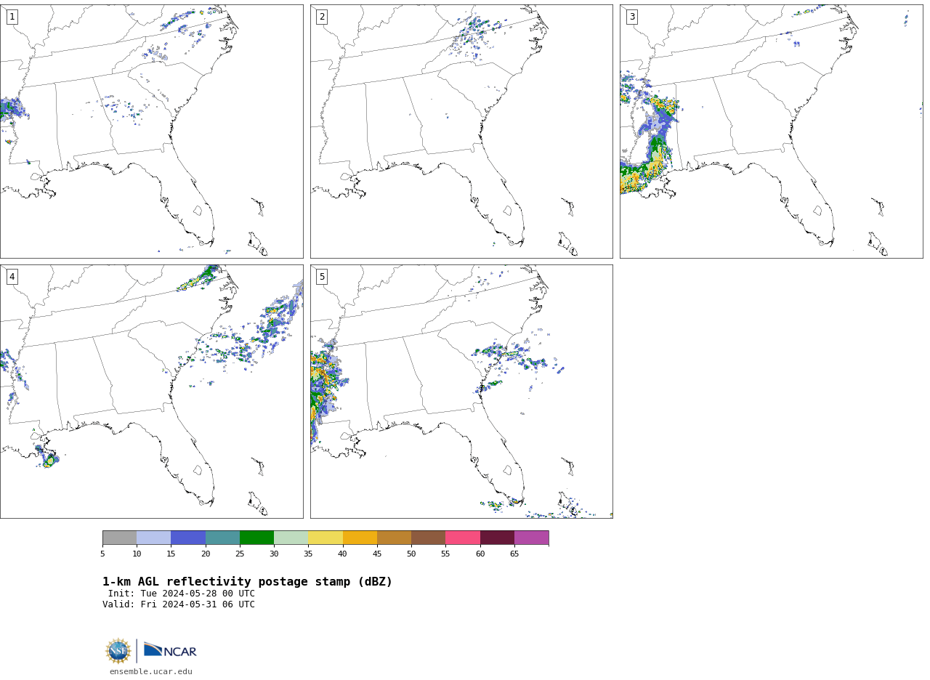This screenshot has width=930, height=680.
Task: Open ensemble member 4 reflectivity map
Action: pyautogui.click(x=151, y=392)
